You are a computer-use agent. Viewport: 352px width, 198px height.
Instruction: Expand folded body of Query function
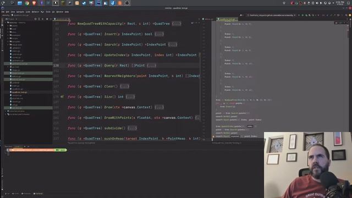(x=151, y=65)
